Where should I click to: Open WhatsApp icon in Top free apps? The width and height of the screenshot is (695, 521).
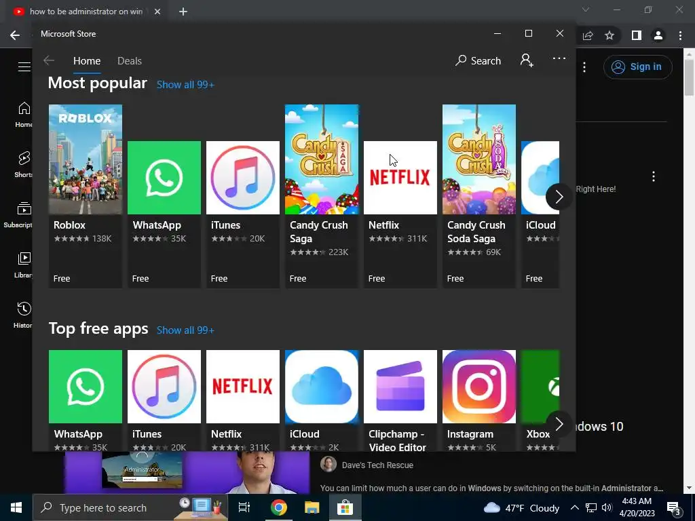(x=86, y=387)
